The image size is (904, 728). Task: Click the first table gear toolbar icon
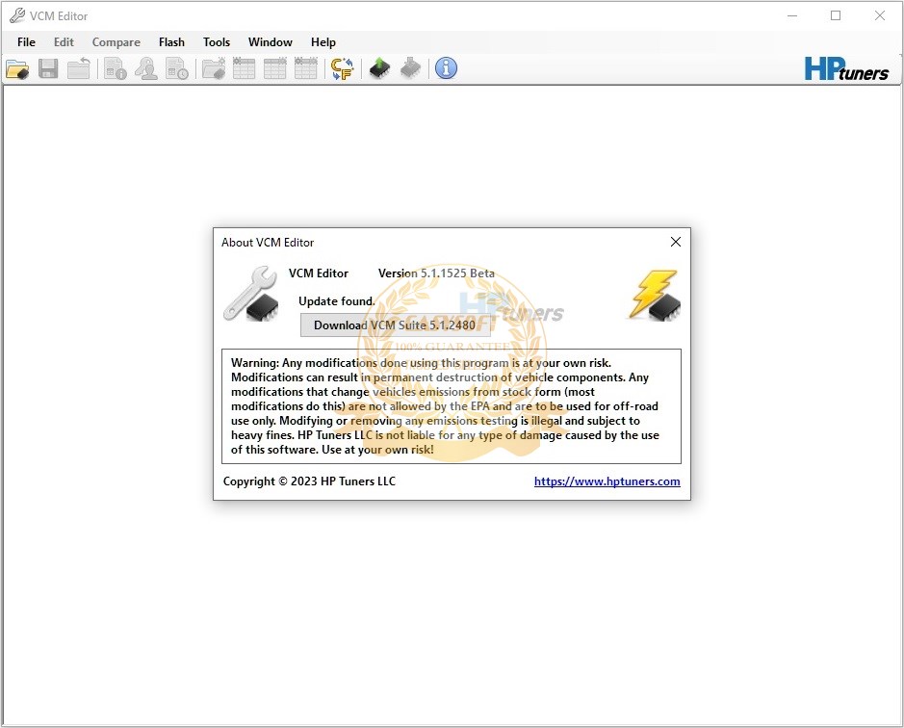(244, 68)
